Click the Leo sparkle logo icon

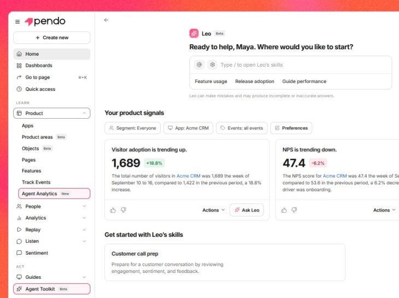click(194, 33)
